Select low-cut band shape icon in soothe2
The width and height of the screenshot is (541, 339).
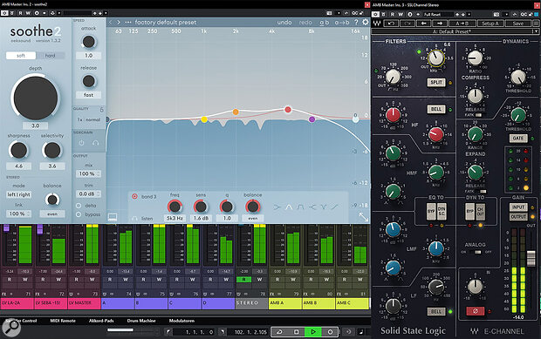(x=277, y=207)
